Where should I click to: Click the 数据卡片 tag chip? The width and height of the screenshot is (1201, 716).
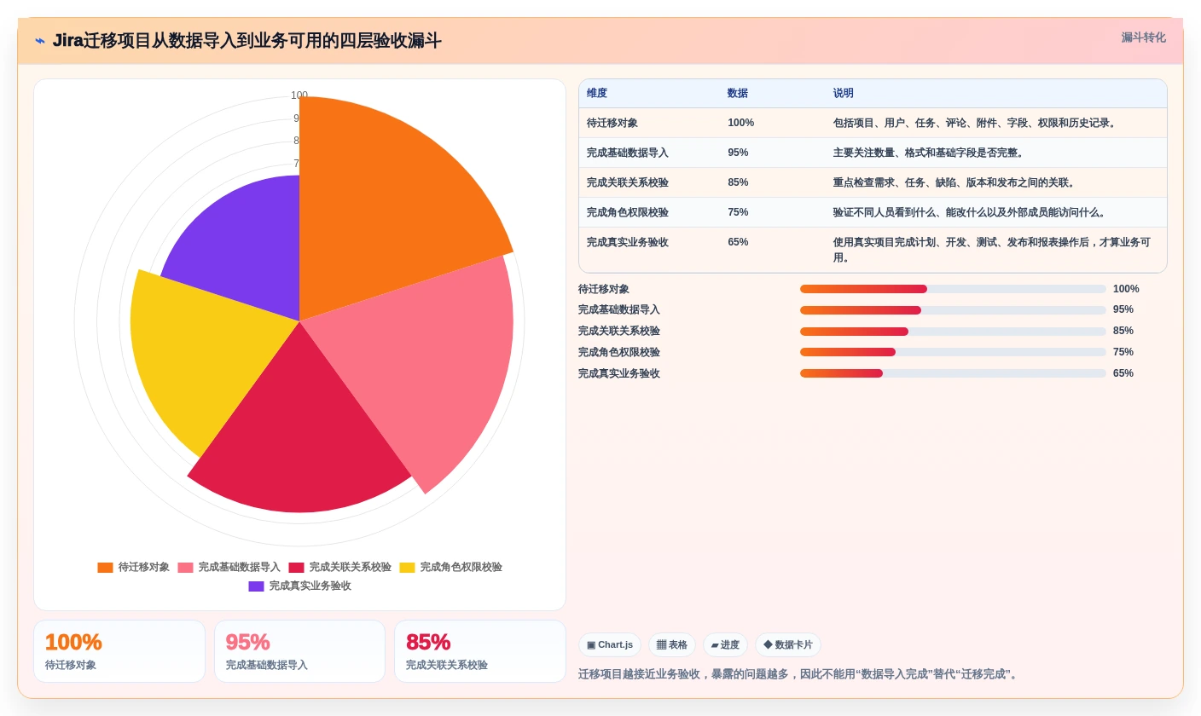point(788,645)
